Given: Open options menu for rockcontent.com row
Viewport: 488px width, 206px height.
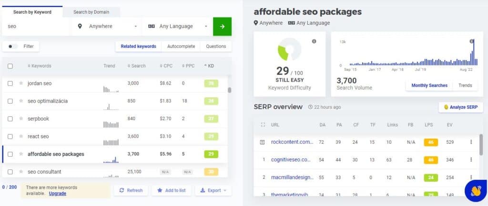Looking at the screenshot, I should pos(471,142).
